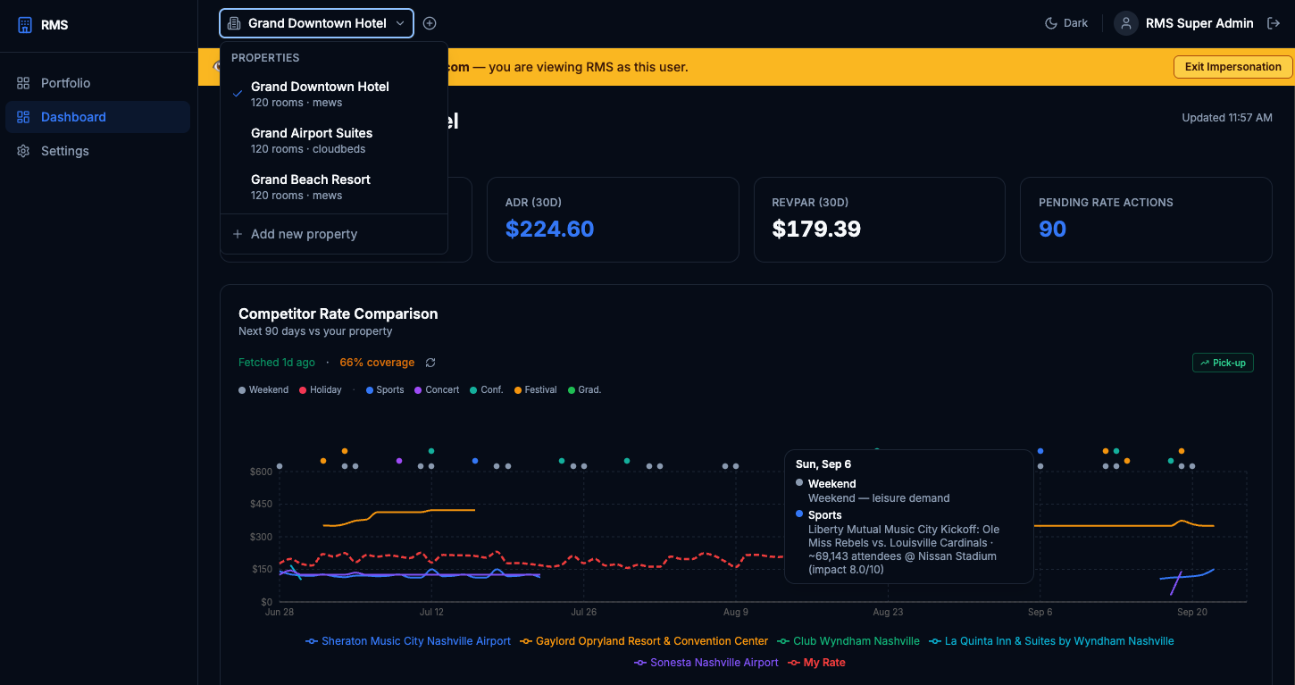The height and width of the screenshot is (685, 1295).
Task: Click the $600 y-axis label
Action: 261,472
